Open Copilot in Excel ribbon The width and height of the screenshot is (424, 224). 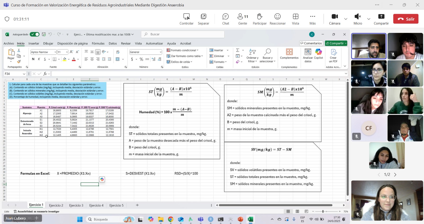click(x=319, y=52)
